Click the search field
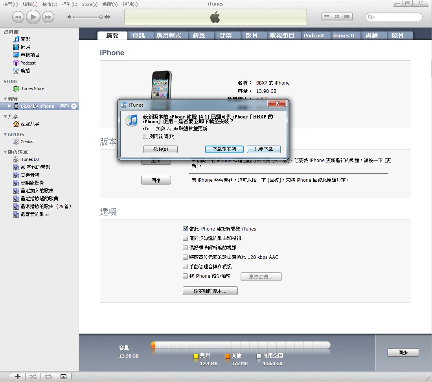Screen dimensions: 432x382 point(394,17)
